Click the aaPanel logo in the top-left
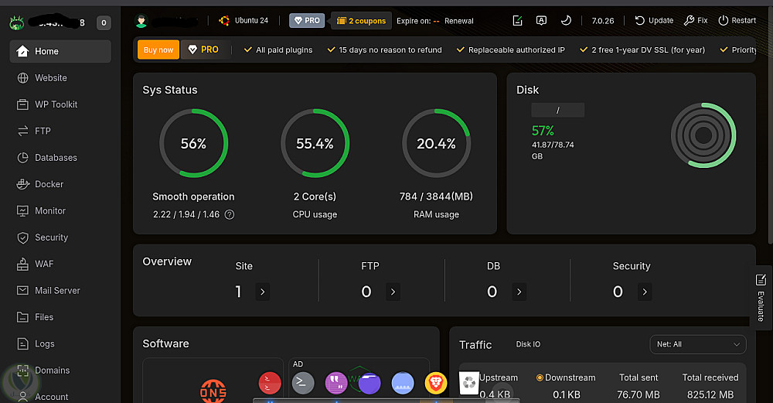This screenshot has width=773, height=403. pos(17,22)
